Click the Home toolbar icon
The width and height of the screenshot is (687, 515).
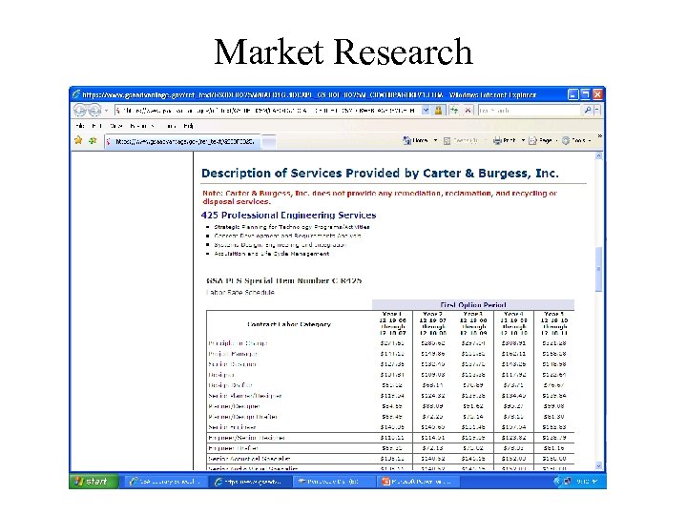(415, 140)
